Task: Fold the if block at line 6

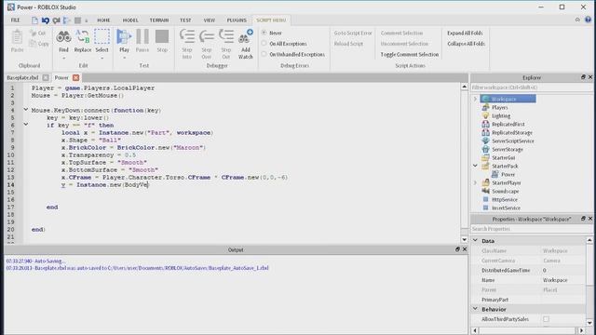Action: coord(26,124)
